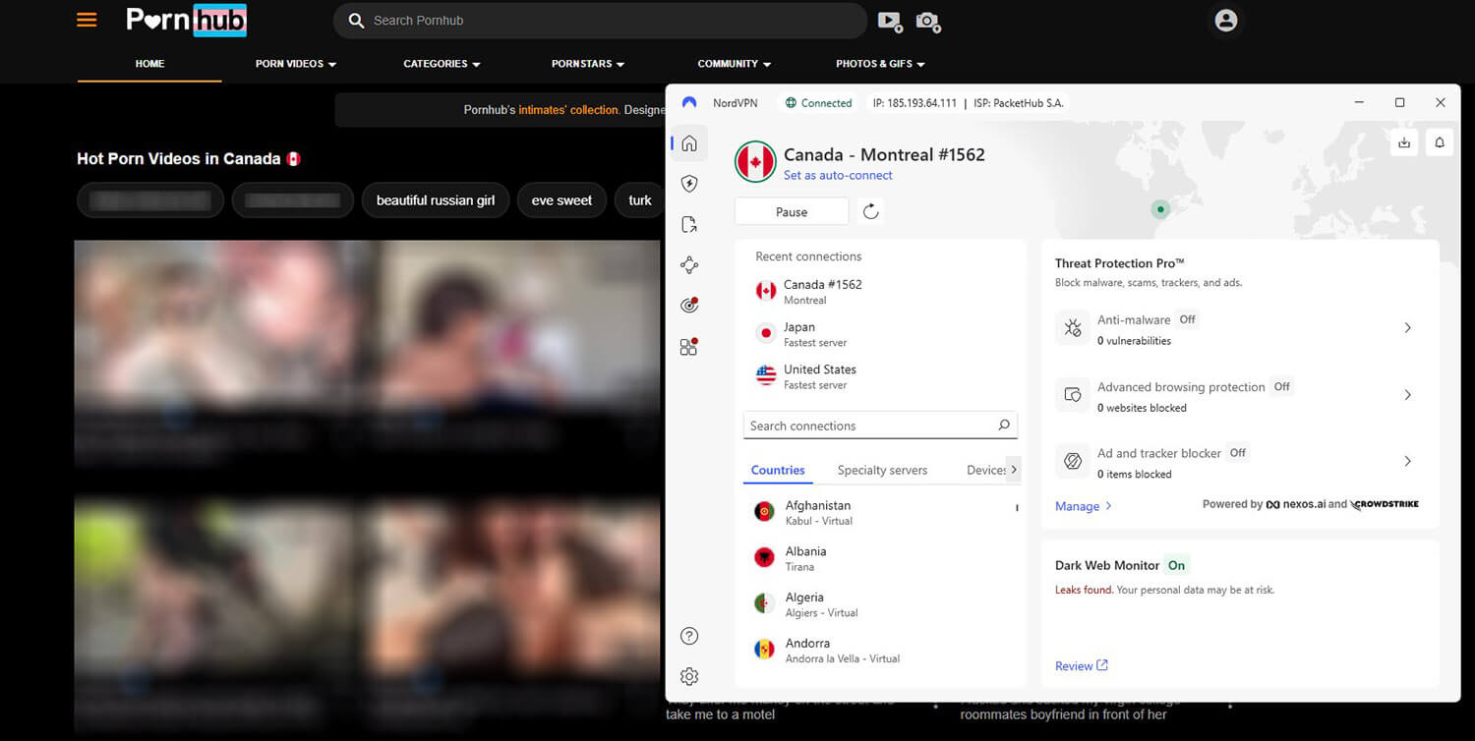Open Threat Protection shield panel
Screen dimensions: 1475x741
689,183
